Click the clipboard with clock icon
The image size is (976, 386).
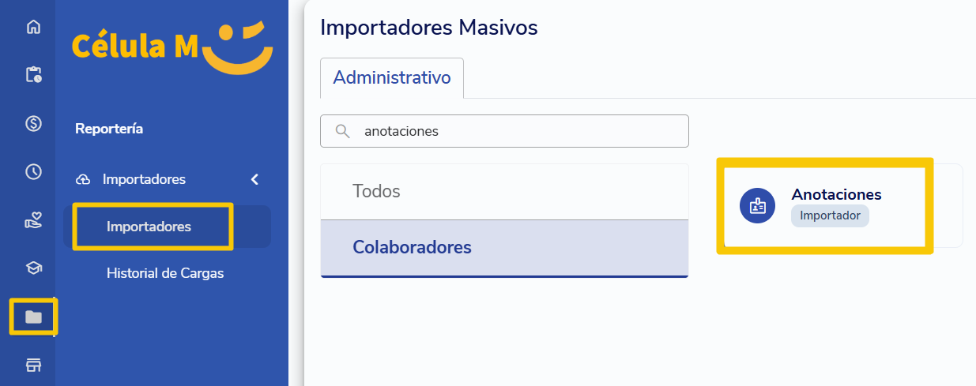33,75
